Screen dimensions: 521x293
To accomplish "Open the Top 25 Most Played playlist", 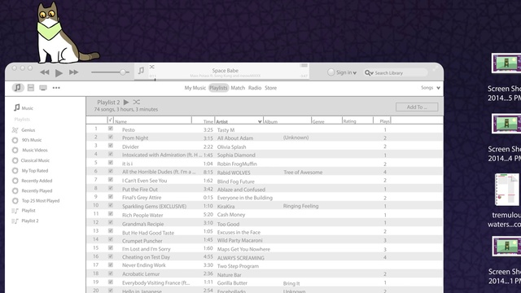I will point(36,201).
